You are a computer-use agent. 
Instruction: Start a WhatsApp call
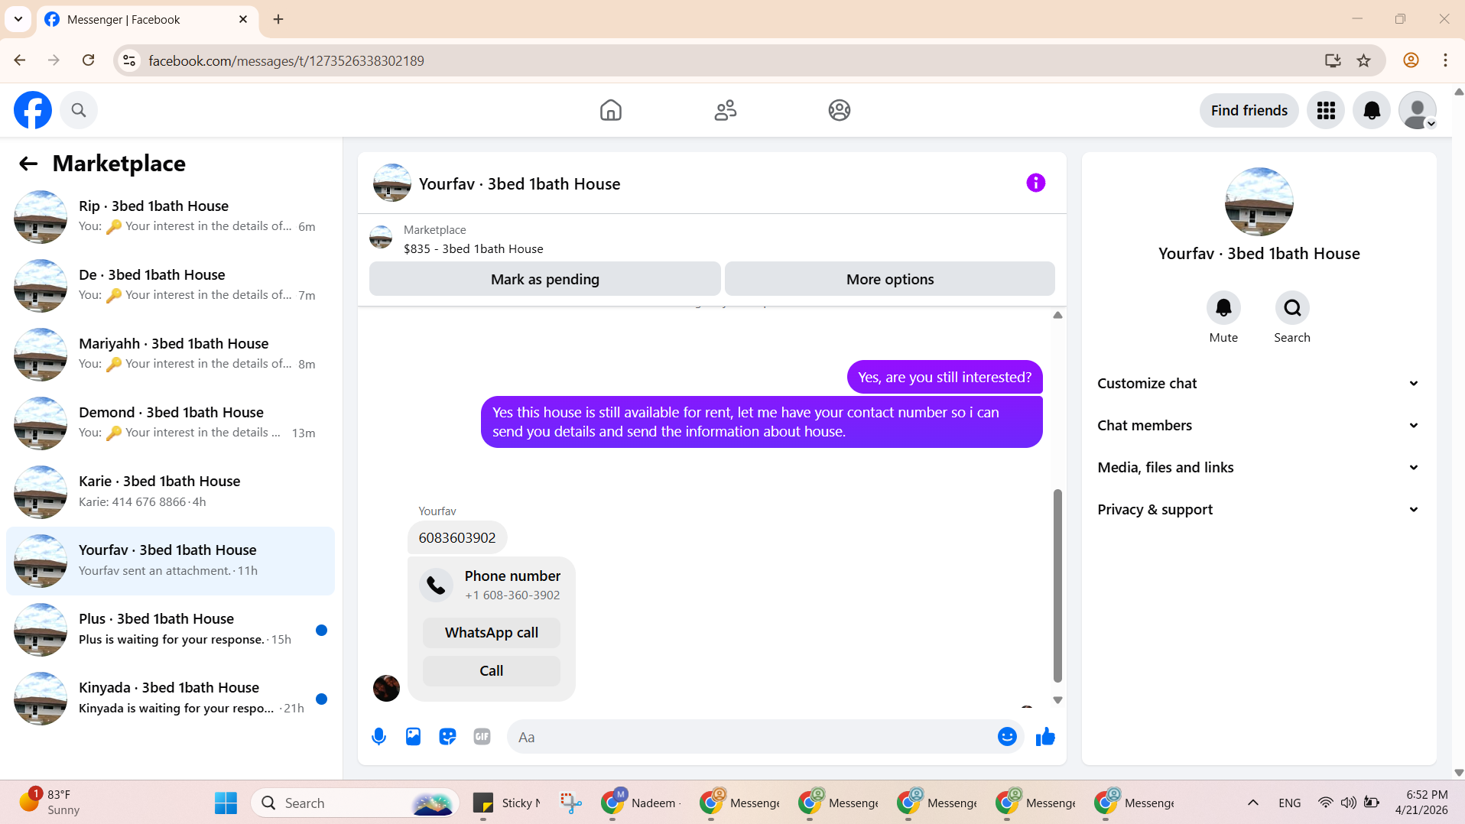point(492,633)
